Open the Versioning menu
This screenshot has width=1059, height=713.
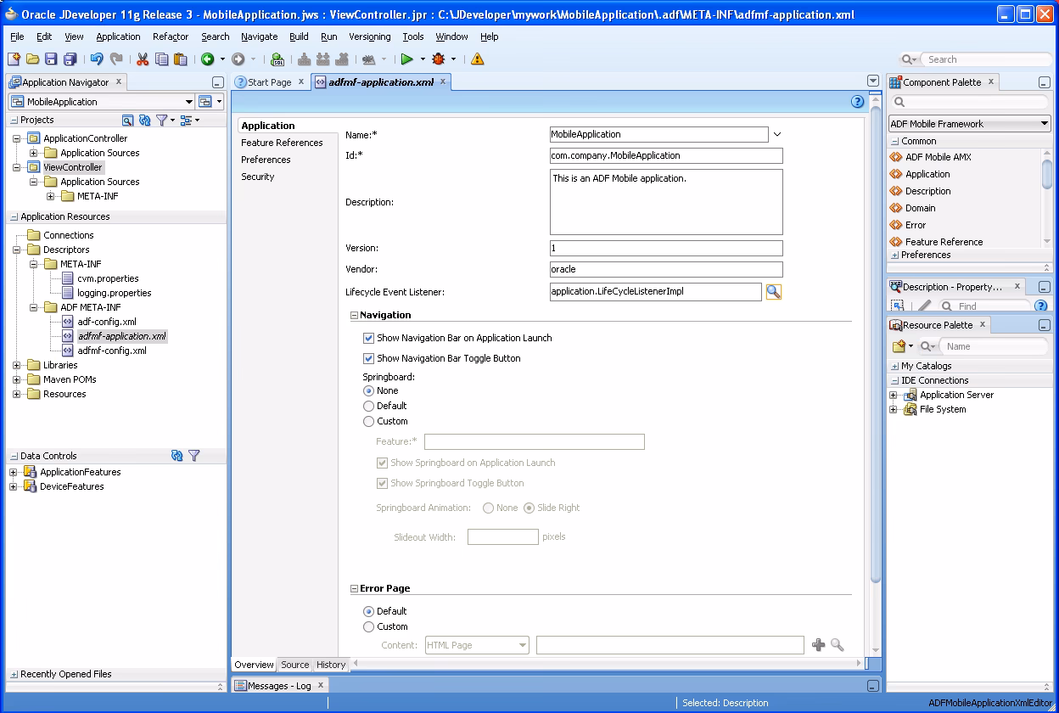pos(370,36)
